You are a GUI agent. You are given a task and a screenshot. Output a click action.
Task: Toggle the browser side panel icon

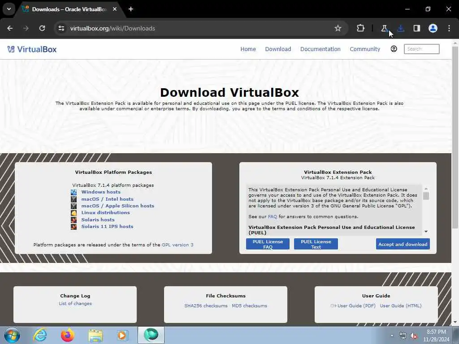click(417, 28)
